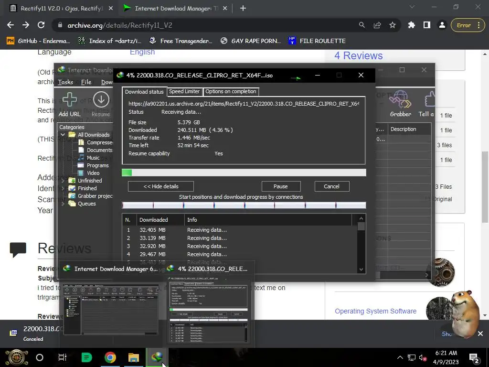The width and height of the screenshot is (489, 367).
Task: Select connection row 1 with 32.405 MB
Action: (240, 230)
